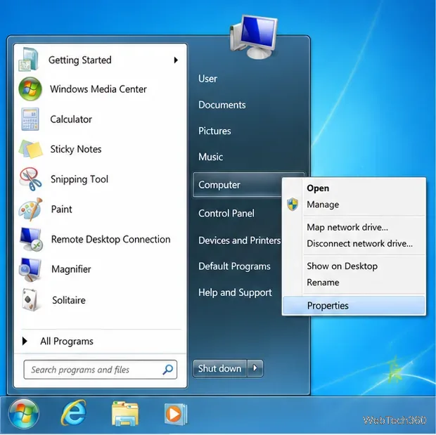Click the Sticky Notes icon
Image resolution: width=436 pixels, height=435 pixels.
click(x=30, y=149)
